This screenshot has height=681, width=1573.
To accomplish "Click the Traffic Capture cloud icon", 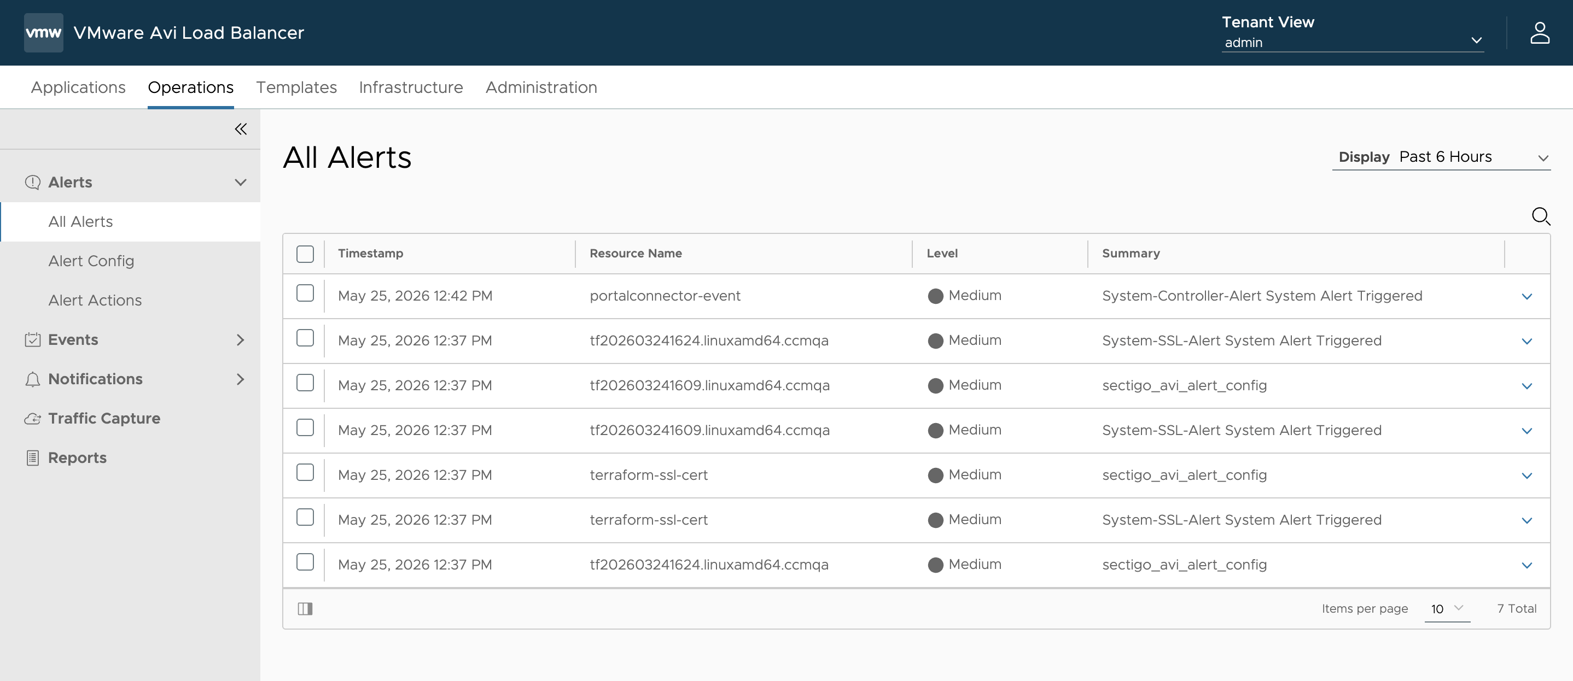I will tap(32, 419).
